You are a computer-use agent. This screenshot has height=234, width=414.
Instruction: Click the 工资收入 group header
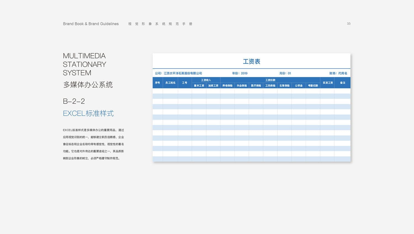click(206, 80)
